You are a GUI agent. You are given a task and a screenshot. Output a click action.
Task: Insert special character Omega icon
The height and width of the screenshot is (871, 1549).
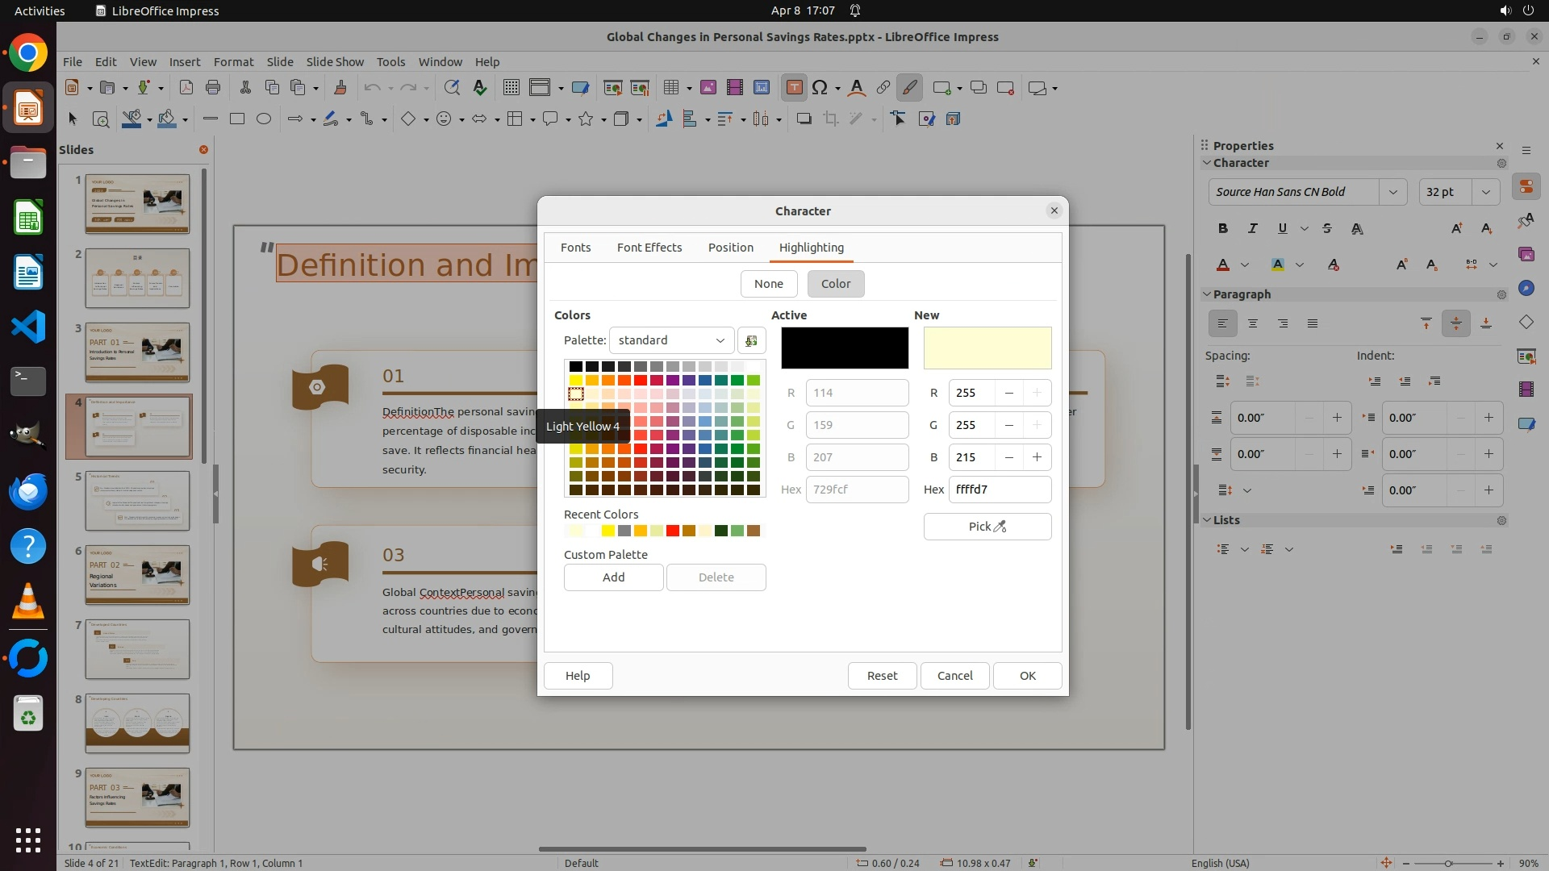click(820, 88)
